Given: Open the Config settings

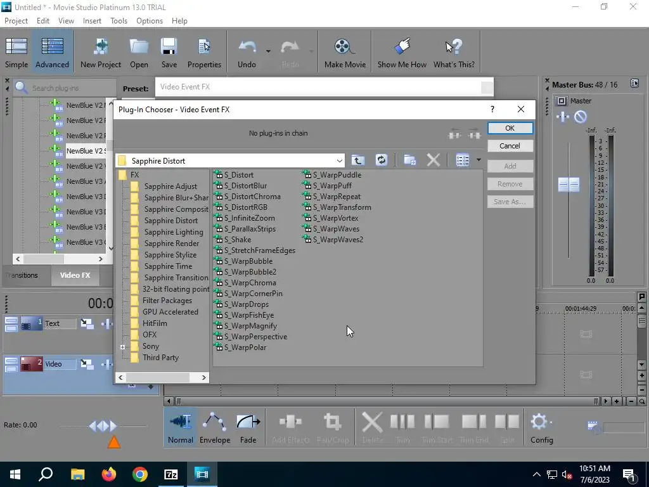Looking at the screenshot, I should pos(541,428).
